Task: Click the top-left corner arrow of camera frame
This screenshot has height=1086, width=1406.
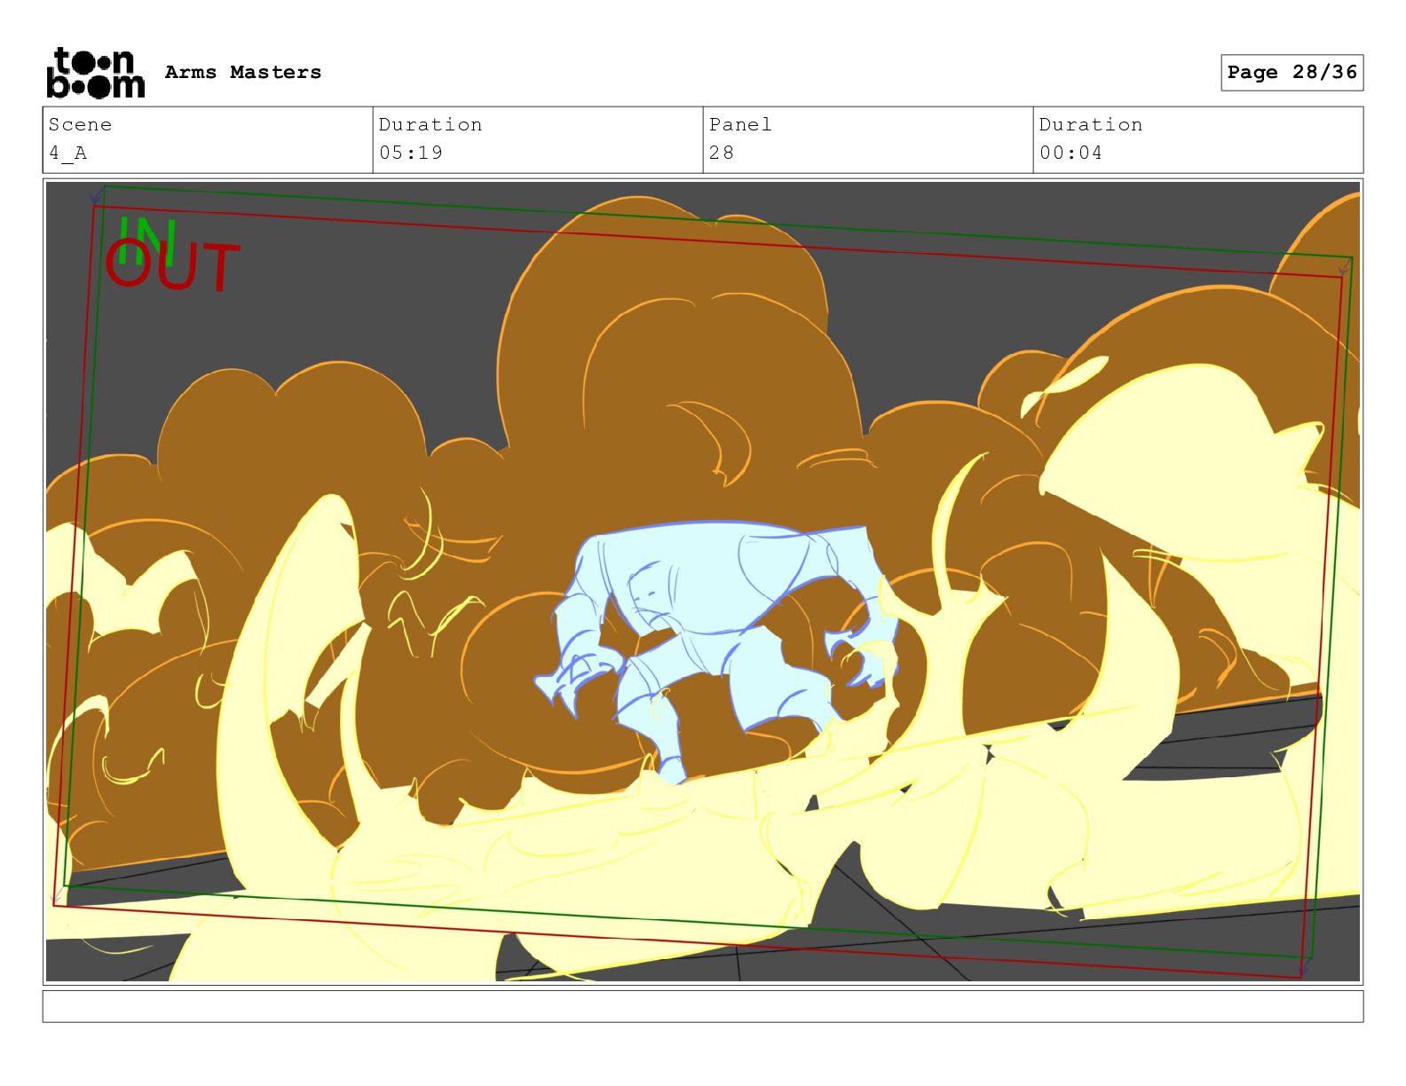Action: tap(94, 198)
